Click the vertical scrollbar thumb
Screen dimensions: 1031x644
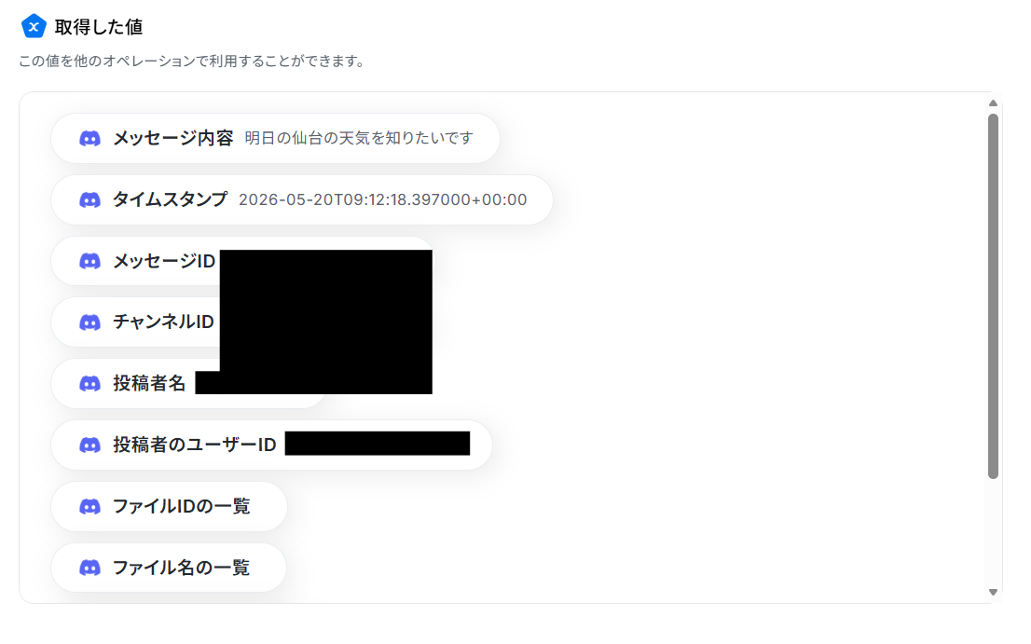993,296
